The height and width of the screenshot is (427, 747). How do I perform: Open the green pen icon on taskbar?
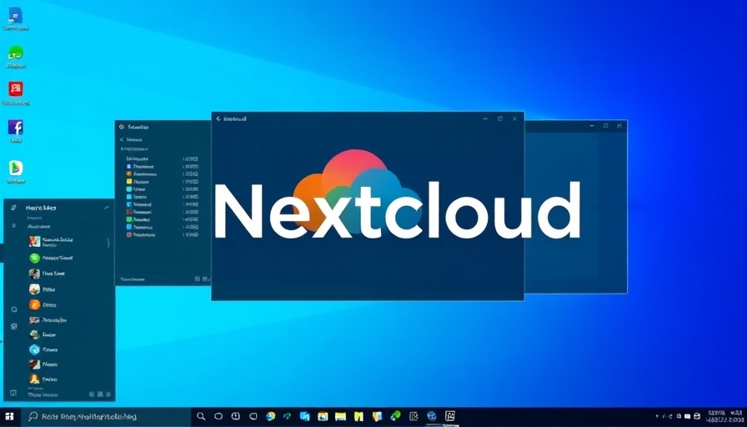(x=395, y=416)
